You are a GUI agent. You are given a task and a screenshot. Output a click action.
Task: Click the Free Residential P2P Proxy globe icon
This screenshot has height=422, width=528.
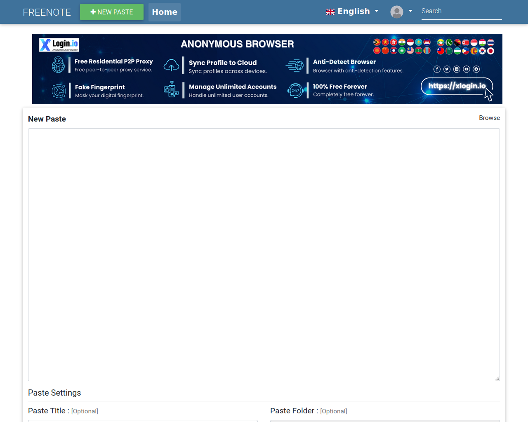pos(58,65)
